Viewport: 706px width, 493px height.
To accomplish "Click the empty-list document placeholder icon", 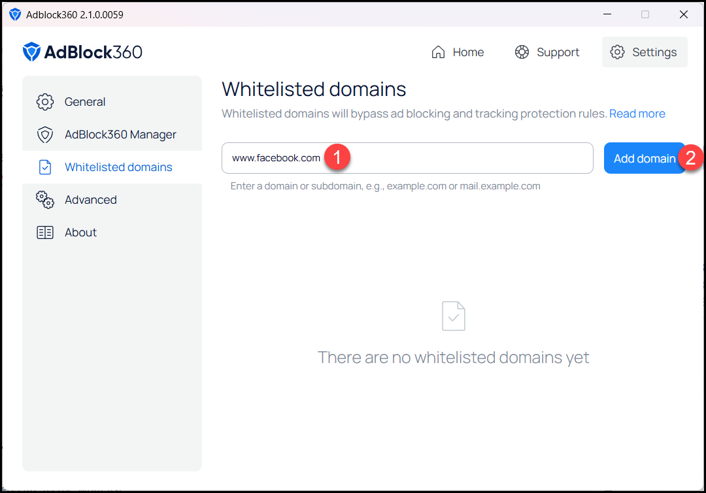I will point(454,316).
